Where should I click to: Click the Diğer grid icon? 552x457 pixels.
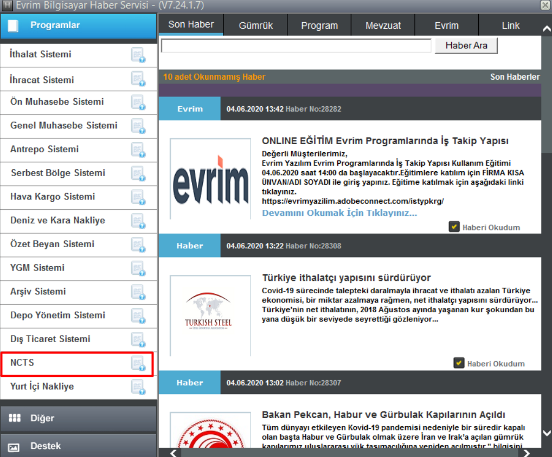(15, 418)
